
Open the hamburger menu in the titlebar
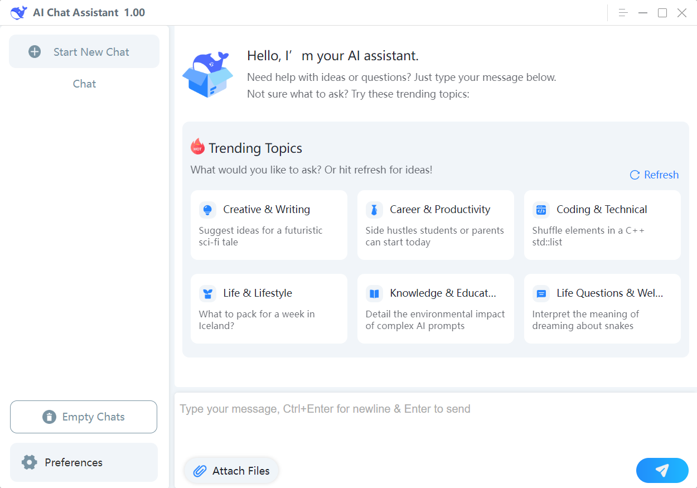(622, 12)
